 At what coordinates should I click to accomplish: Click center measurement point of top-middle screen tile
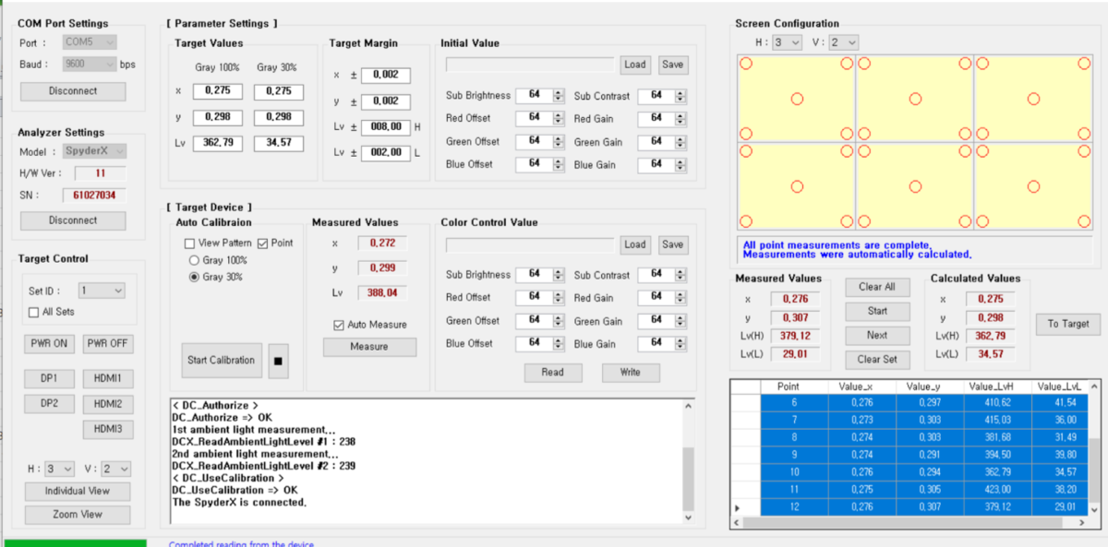(x=915, y=99)
